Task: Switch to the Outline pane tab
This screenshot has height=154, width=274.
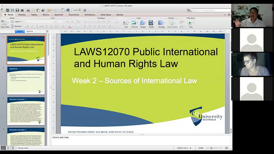Action: tap(30, 31)
